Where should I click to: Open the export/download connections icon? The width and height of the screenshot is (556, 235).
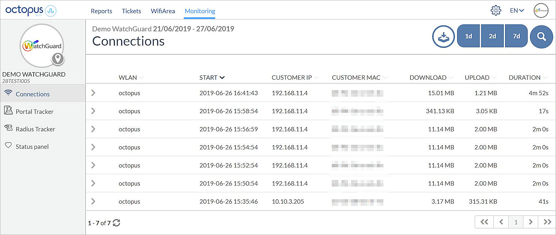(x=443, y=36)
